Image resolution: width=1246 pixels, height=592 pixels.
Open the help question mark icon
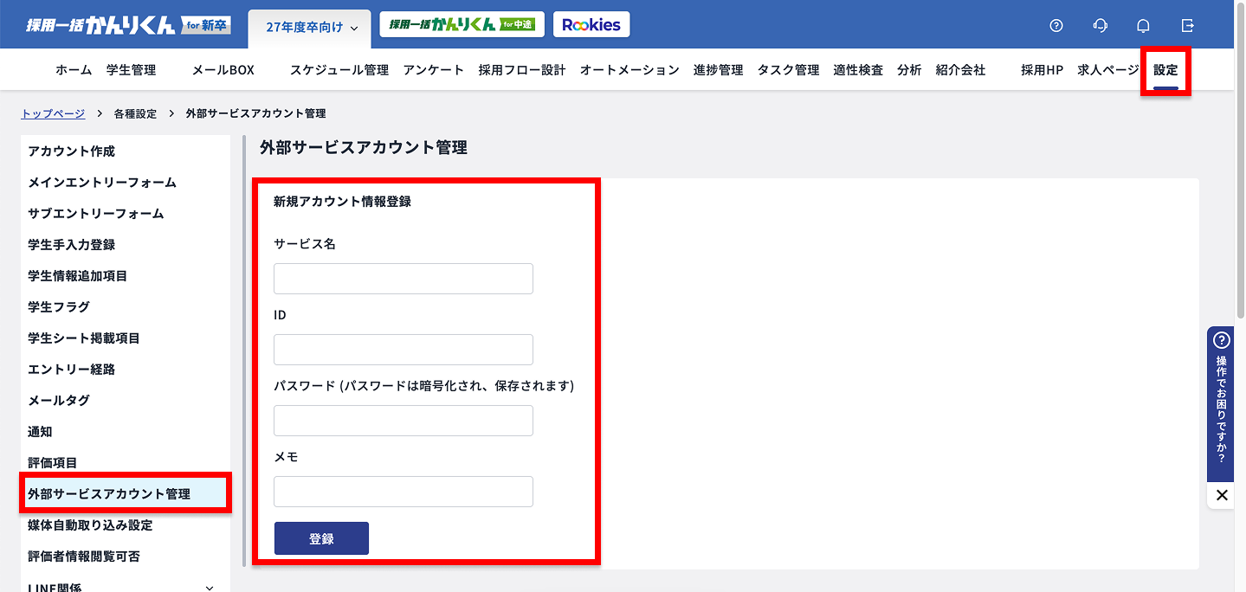click(1056, 25)
